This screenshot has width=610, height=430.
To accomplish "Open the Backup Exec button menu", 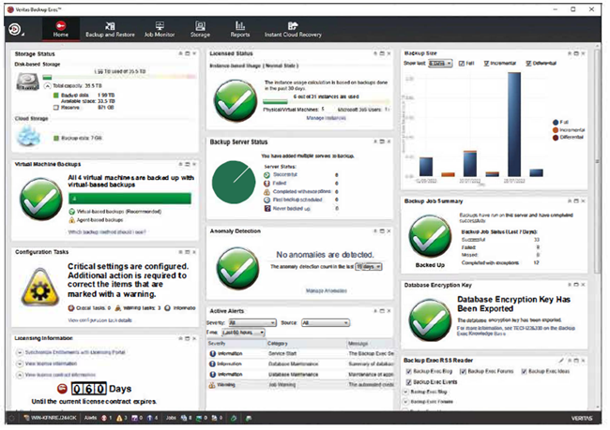I will coord(15,29).
